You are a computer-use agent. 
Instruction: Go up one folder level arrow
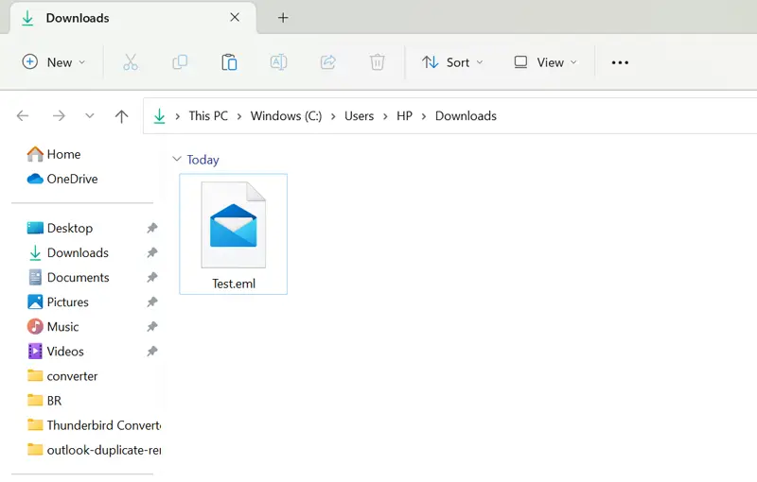click(121, 116)
